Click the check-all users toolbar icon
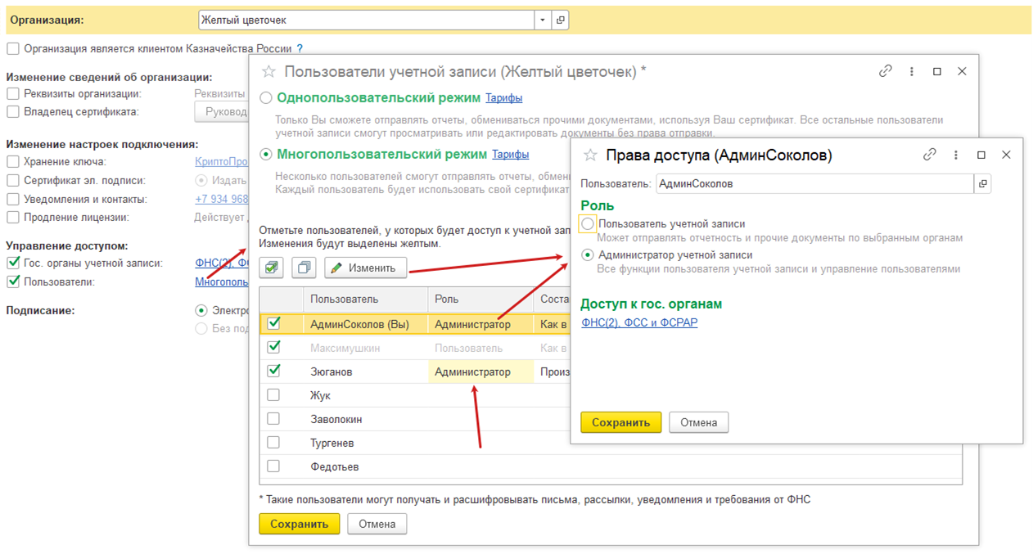Viewport: 1033px width, 554px height. [x=273, y=268]
